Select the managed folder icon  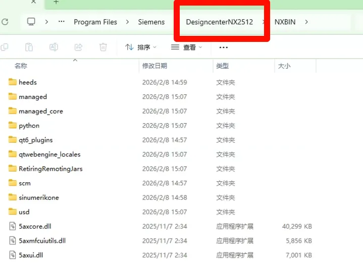(13, 96)
